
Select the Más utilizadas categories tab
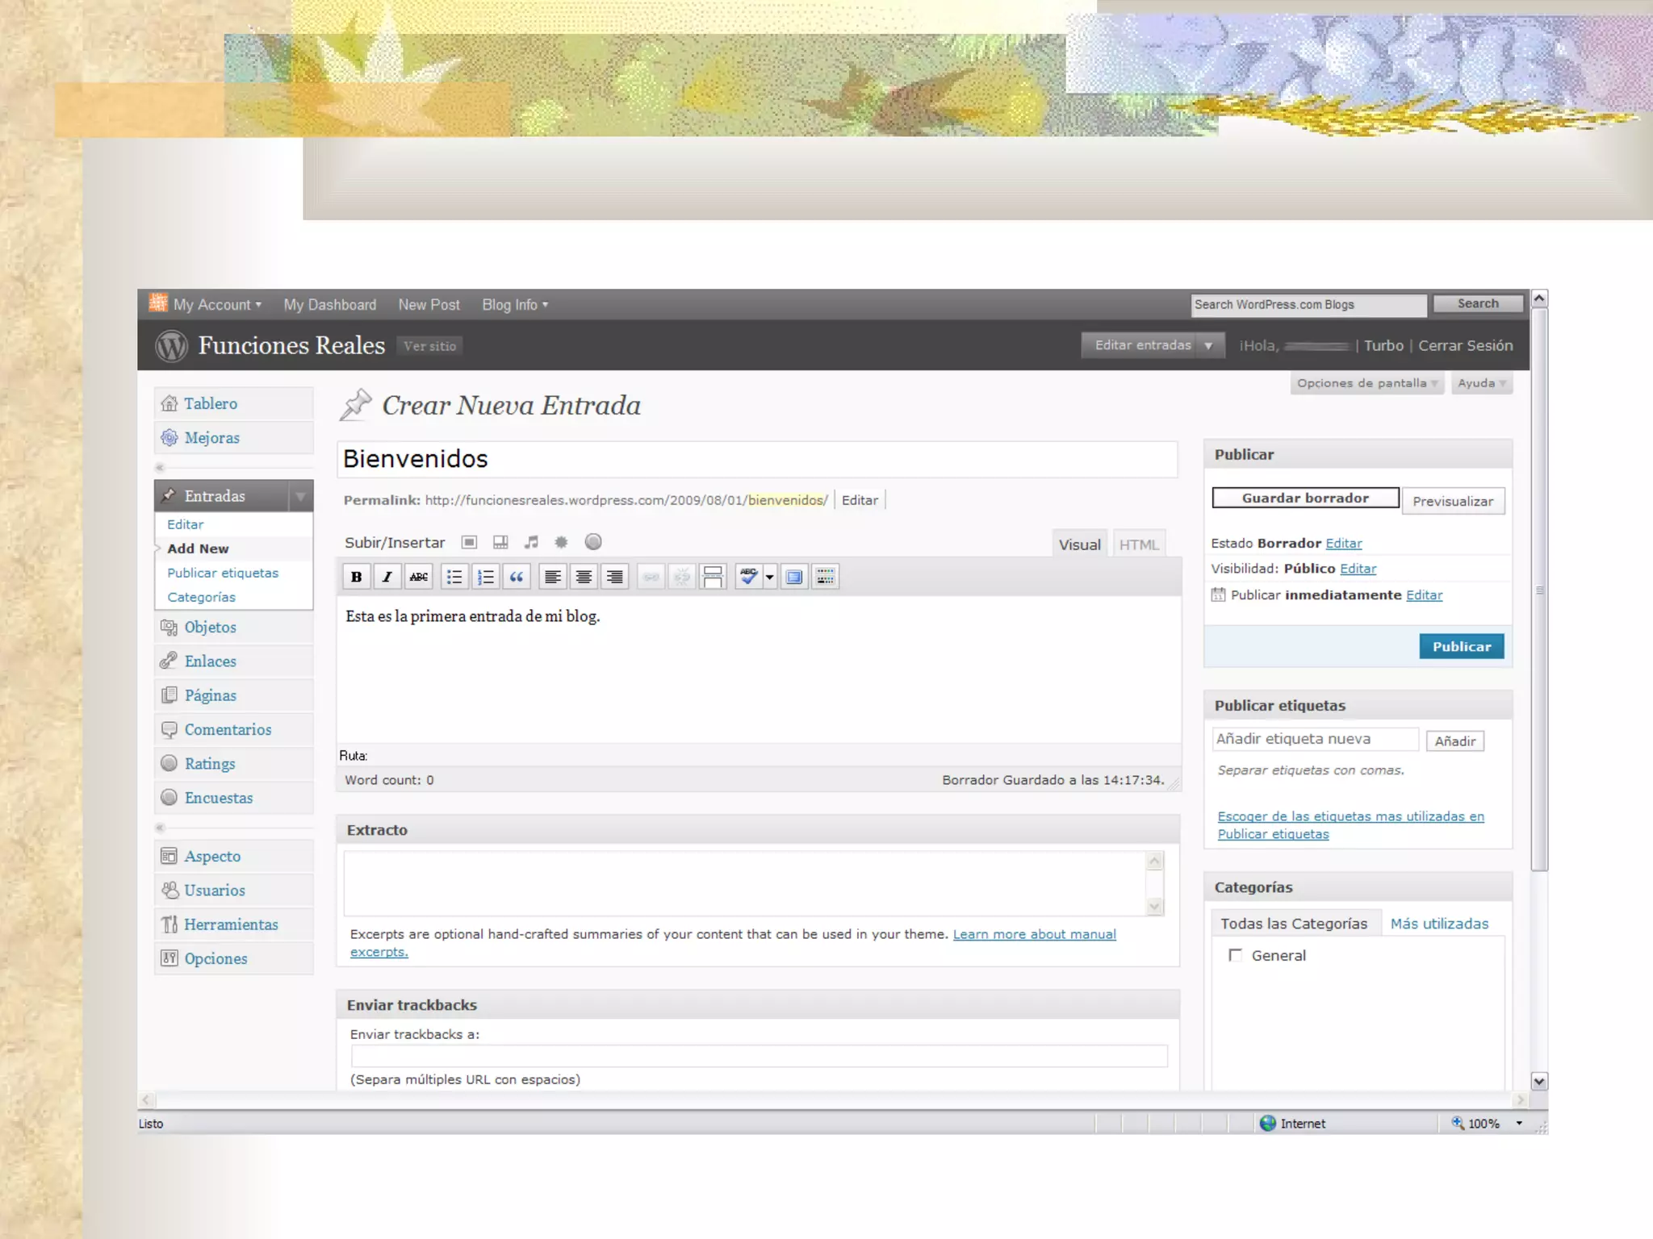[x=1439, y=924]
